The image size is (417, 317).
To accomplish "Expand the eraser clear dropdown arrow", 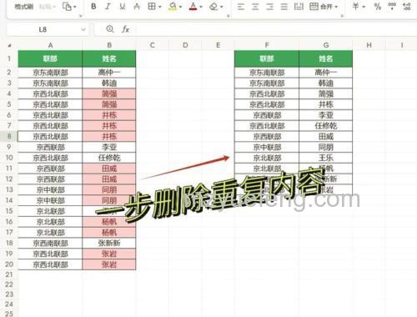I will [222, 7].
